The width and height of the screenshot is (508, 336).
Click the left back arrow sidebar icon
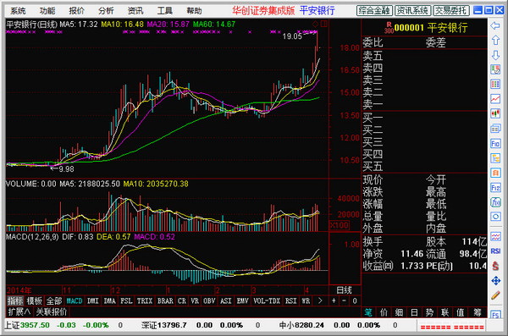coord(495,26)
